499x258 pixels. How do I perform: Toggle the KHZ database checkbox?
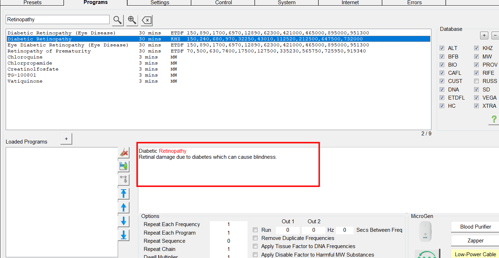click(x=477, y=48)
